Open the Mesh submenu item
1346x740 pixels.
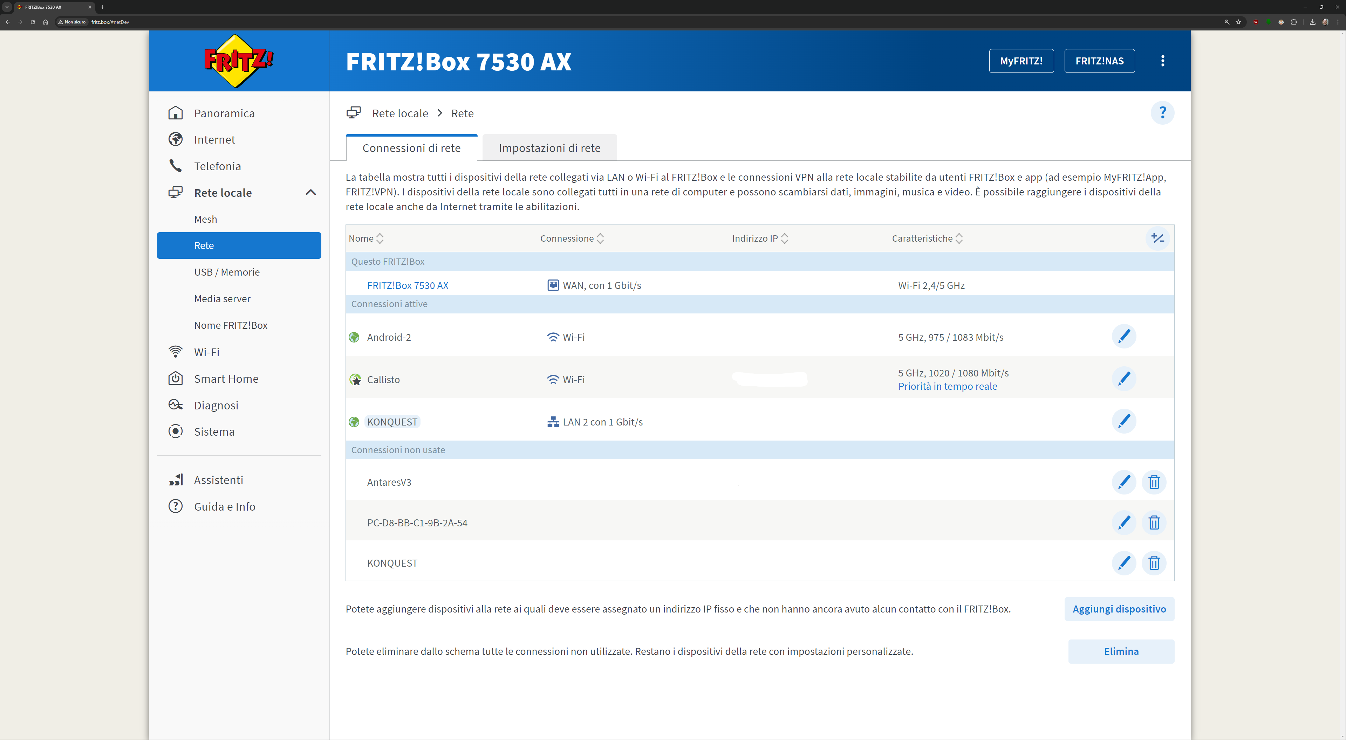[205, 219]
